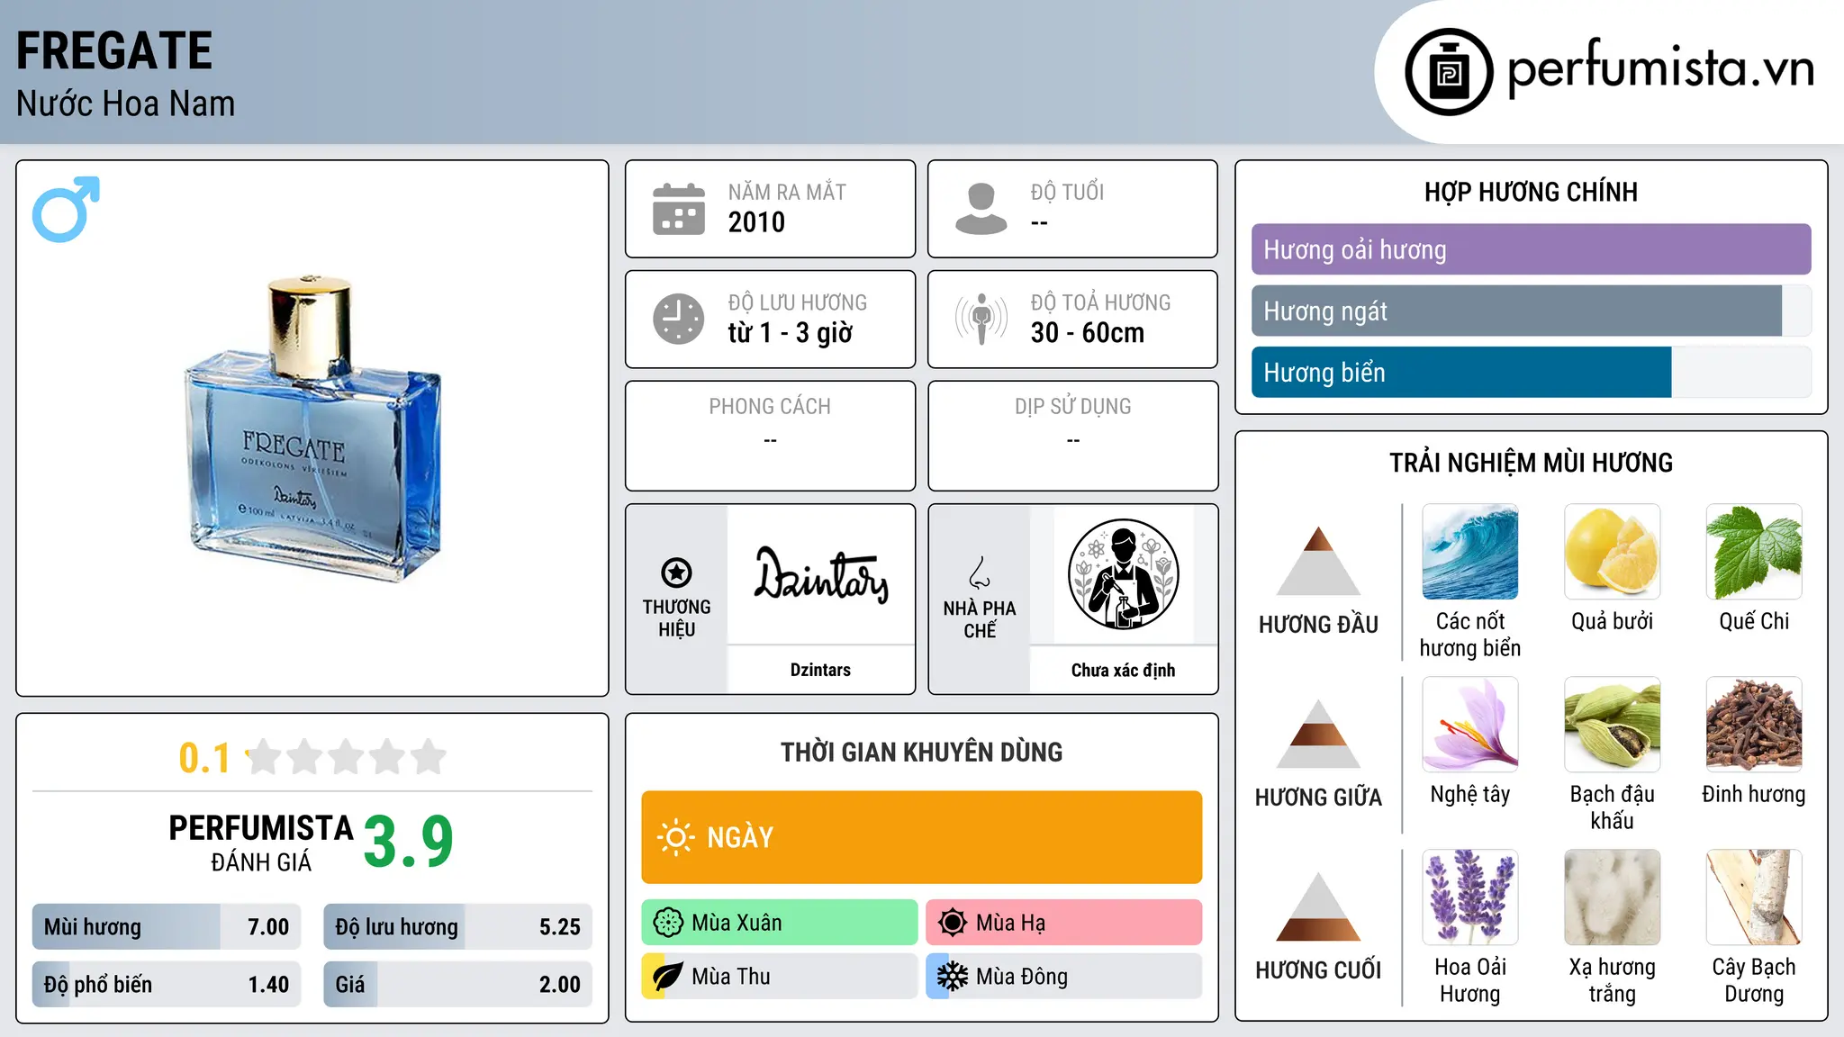Click the Trải nghiệm mùi hương heading

(1531, 463)
